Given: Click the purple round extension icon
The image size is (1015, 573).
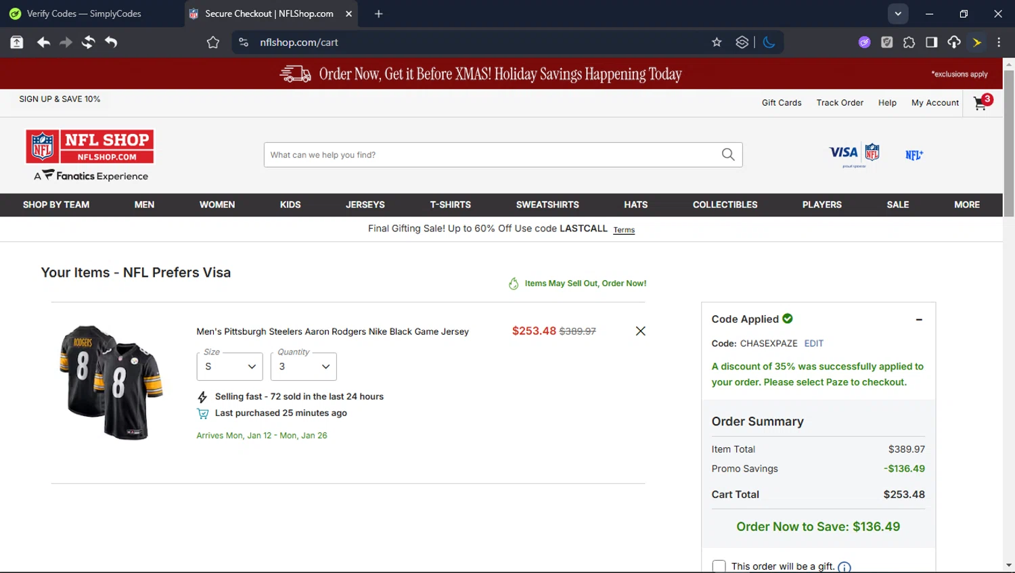Looking at the screenshot, I should (864, 42).
